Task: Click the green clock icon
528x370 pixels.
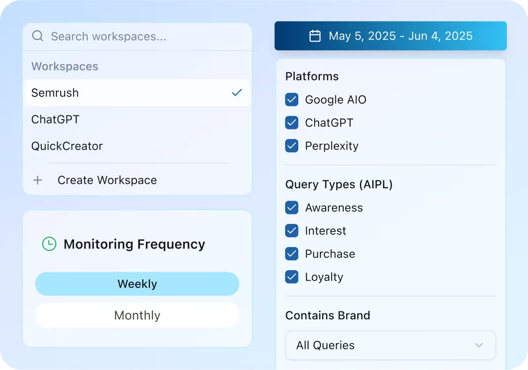Action: tap(49, 244)
